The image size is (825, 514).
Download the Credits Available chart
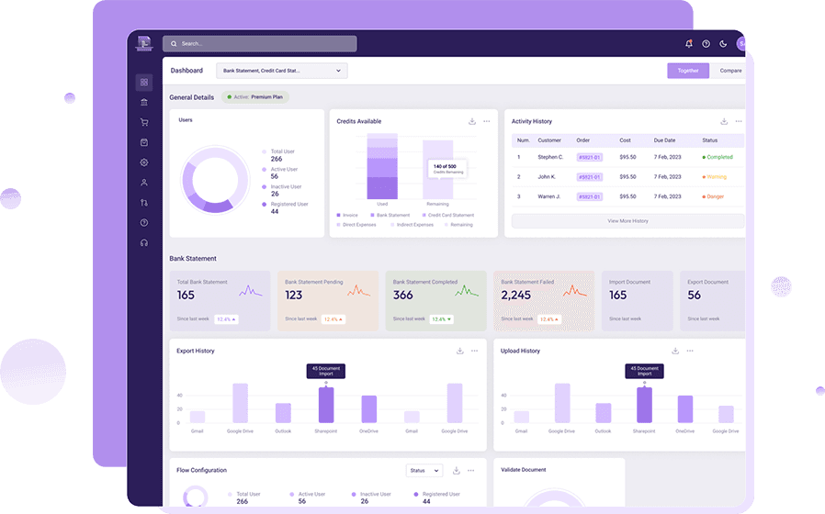pyautogui.click(x=472, y=121)
